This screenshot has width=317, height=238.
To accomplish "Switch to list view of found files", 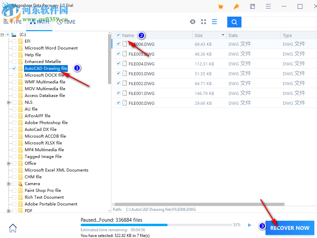I will click(x=214, y=22).
